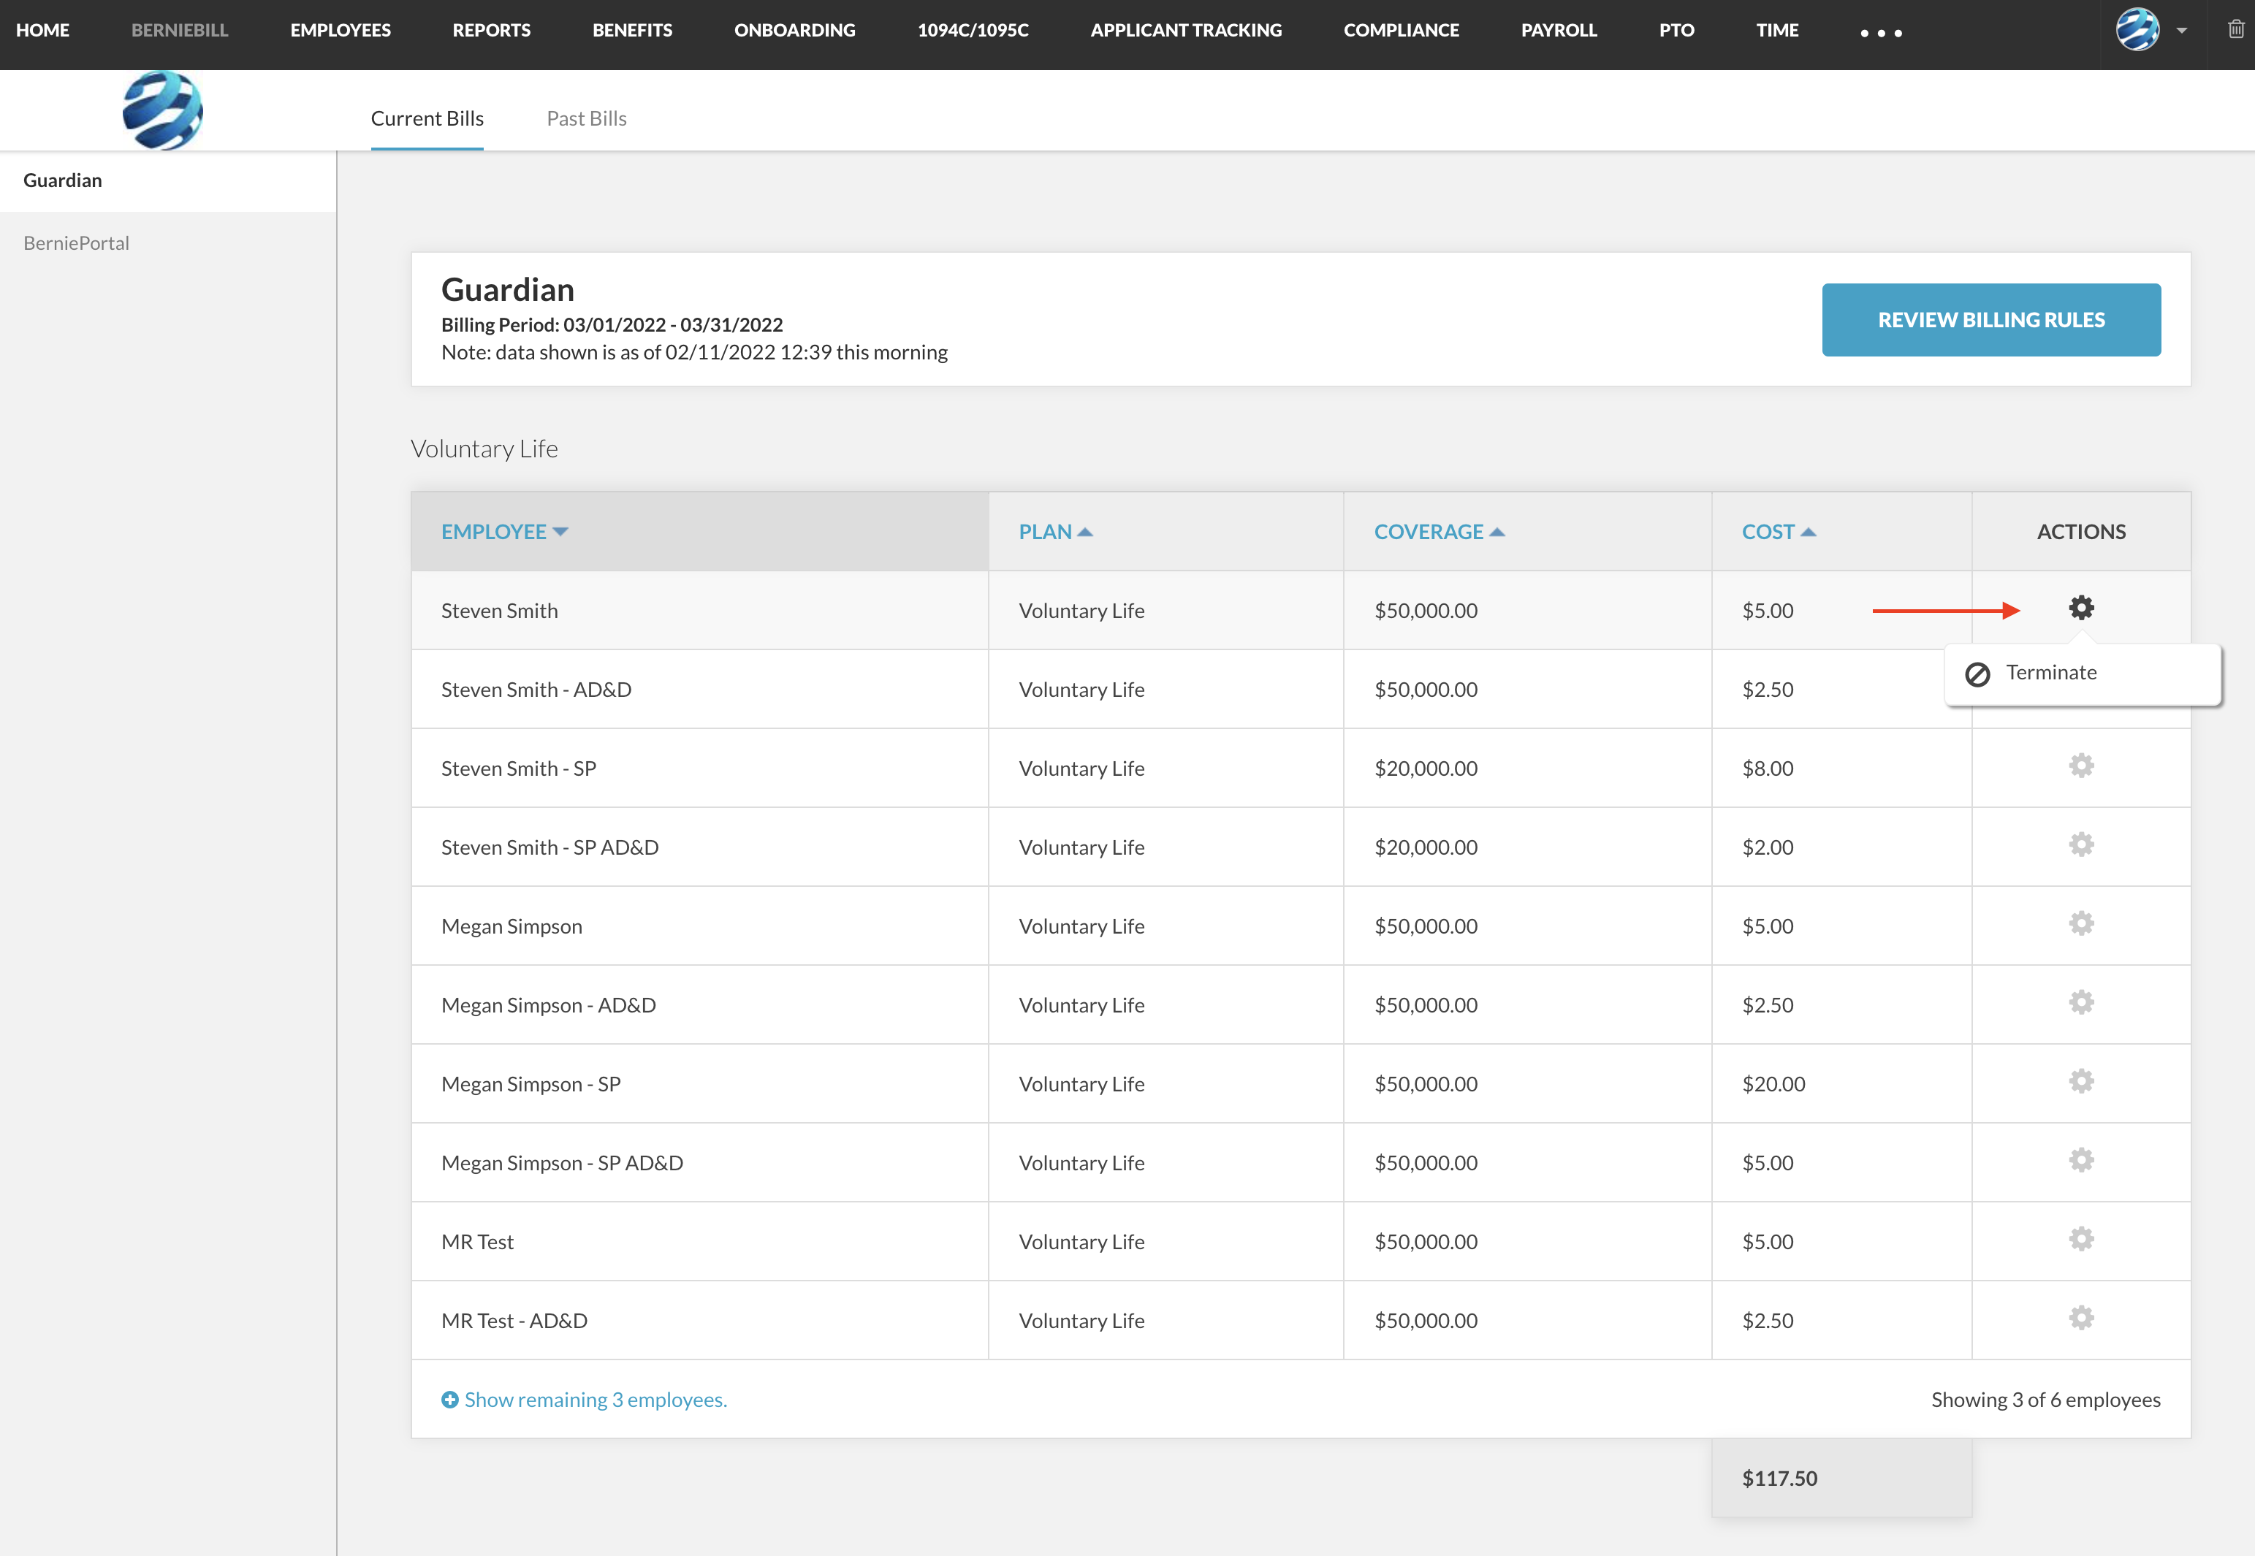
Task: Open gear actions for MR Test - AD&D
Action: [2080, 1319]
